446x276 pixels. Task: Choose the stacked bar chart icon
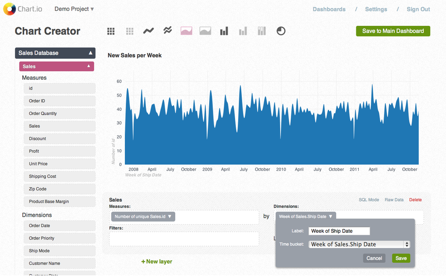(x=261, y=31)
